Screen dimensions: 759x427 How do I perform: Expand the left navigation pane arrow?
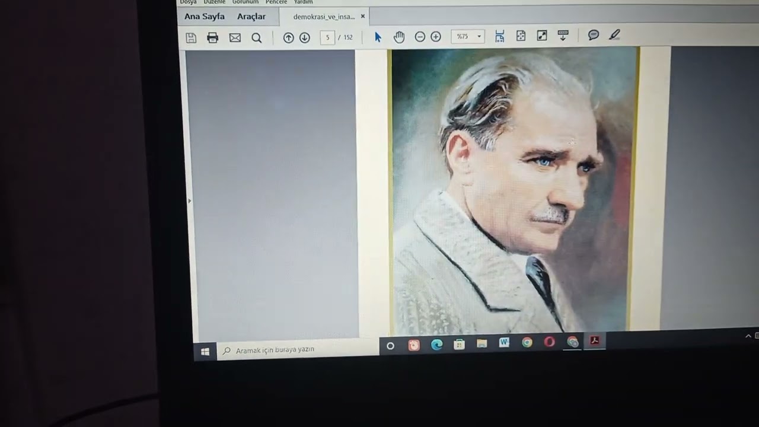[189, 201]
